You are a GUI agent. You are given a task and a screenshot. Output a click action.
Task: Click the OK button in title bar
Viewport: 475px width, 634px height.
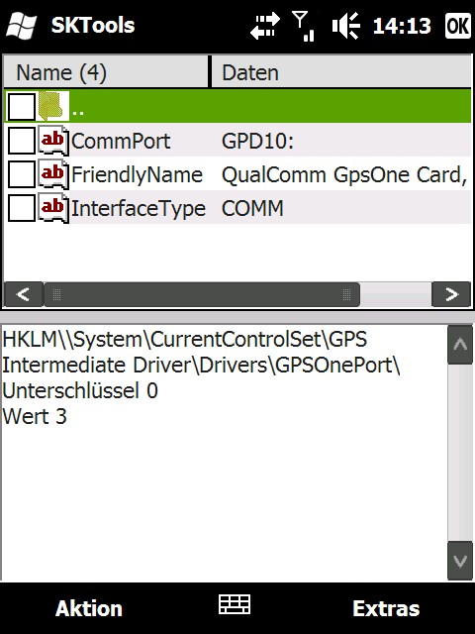click(458, 26)
